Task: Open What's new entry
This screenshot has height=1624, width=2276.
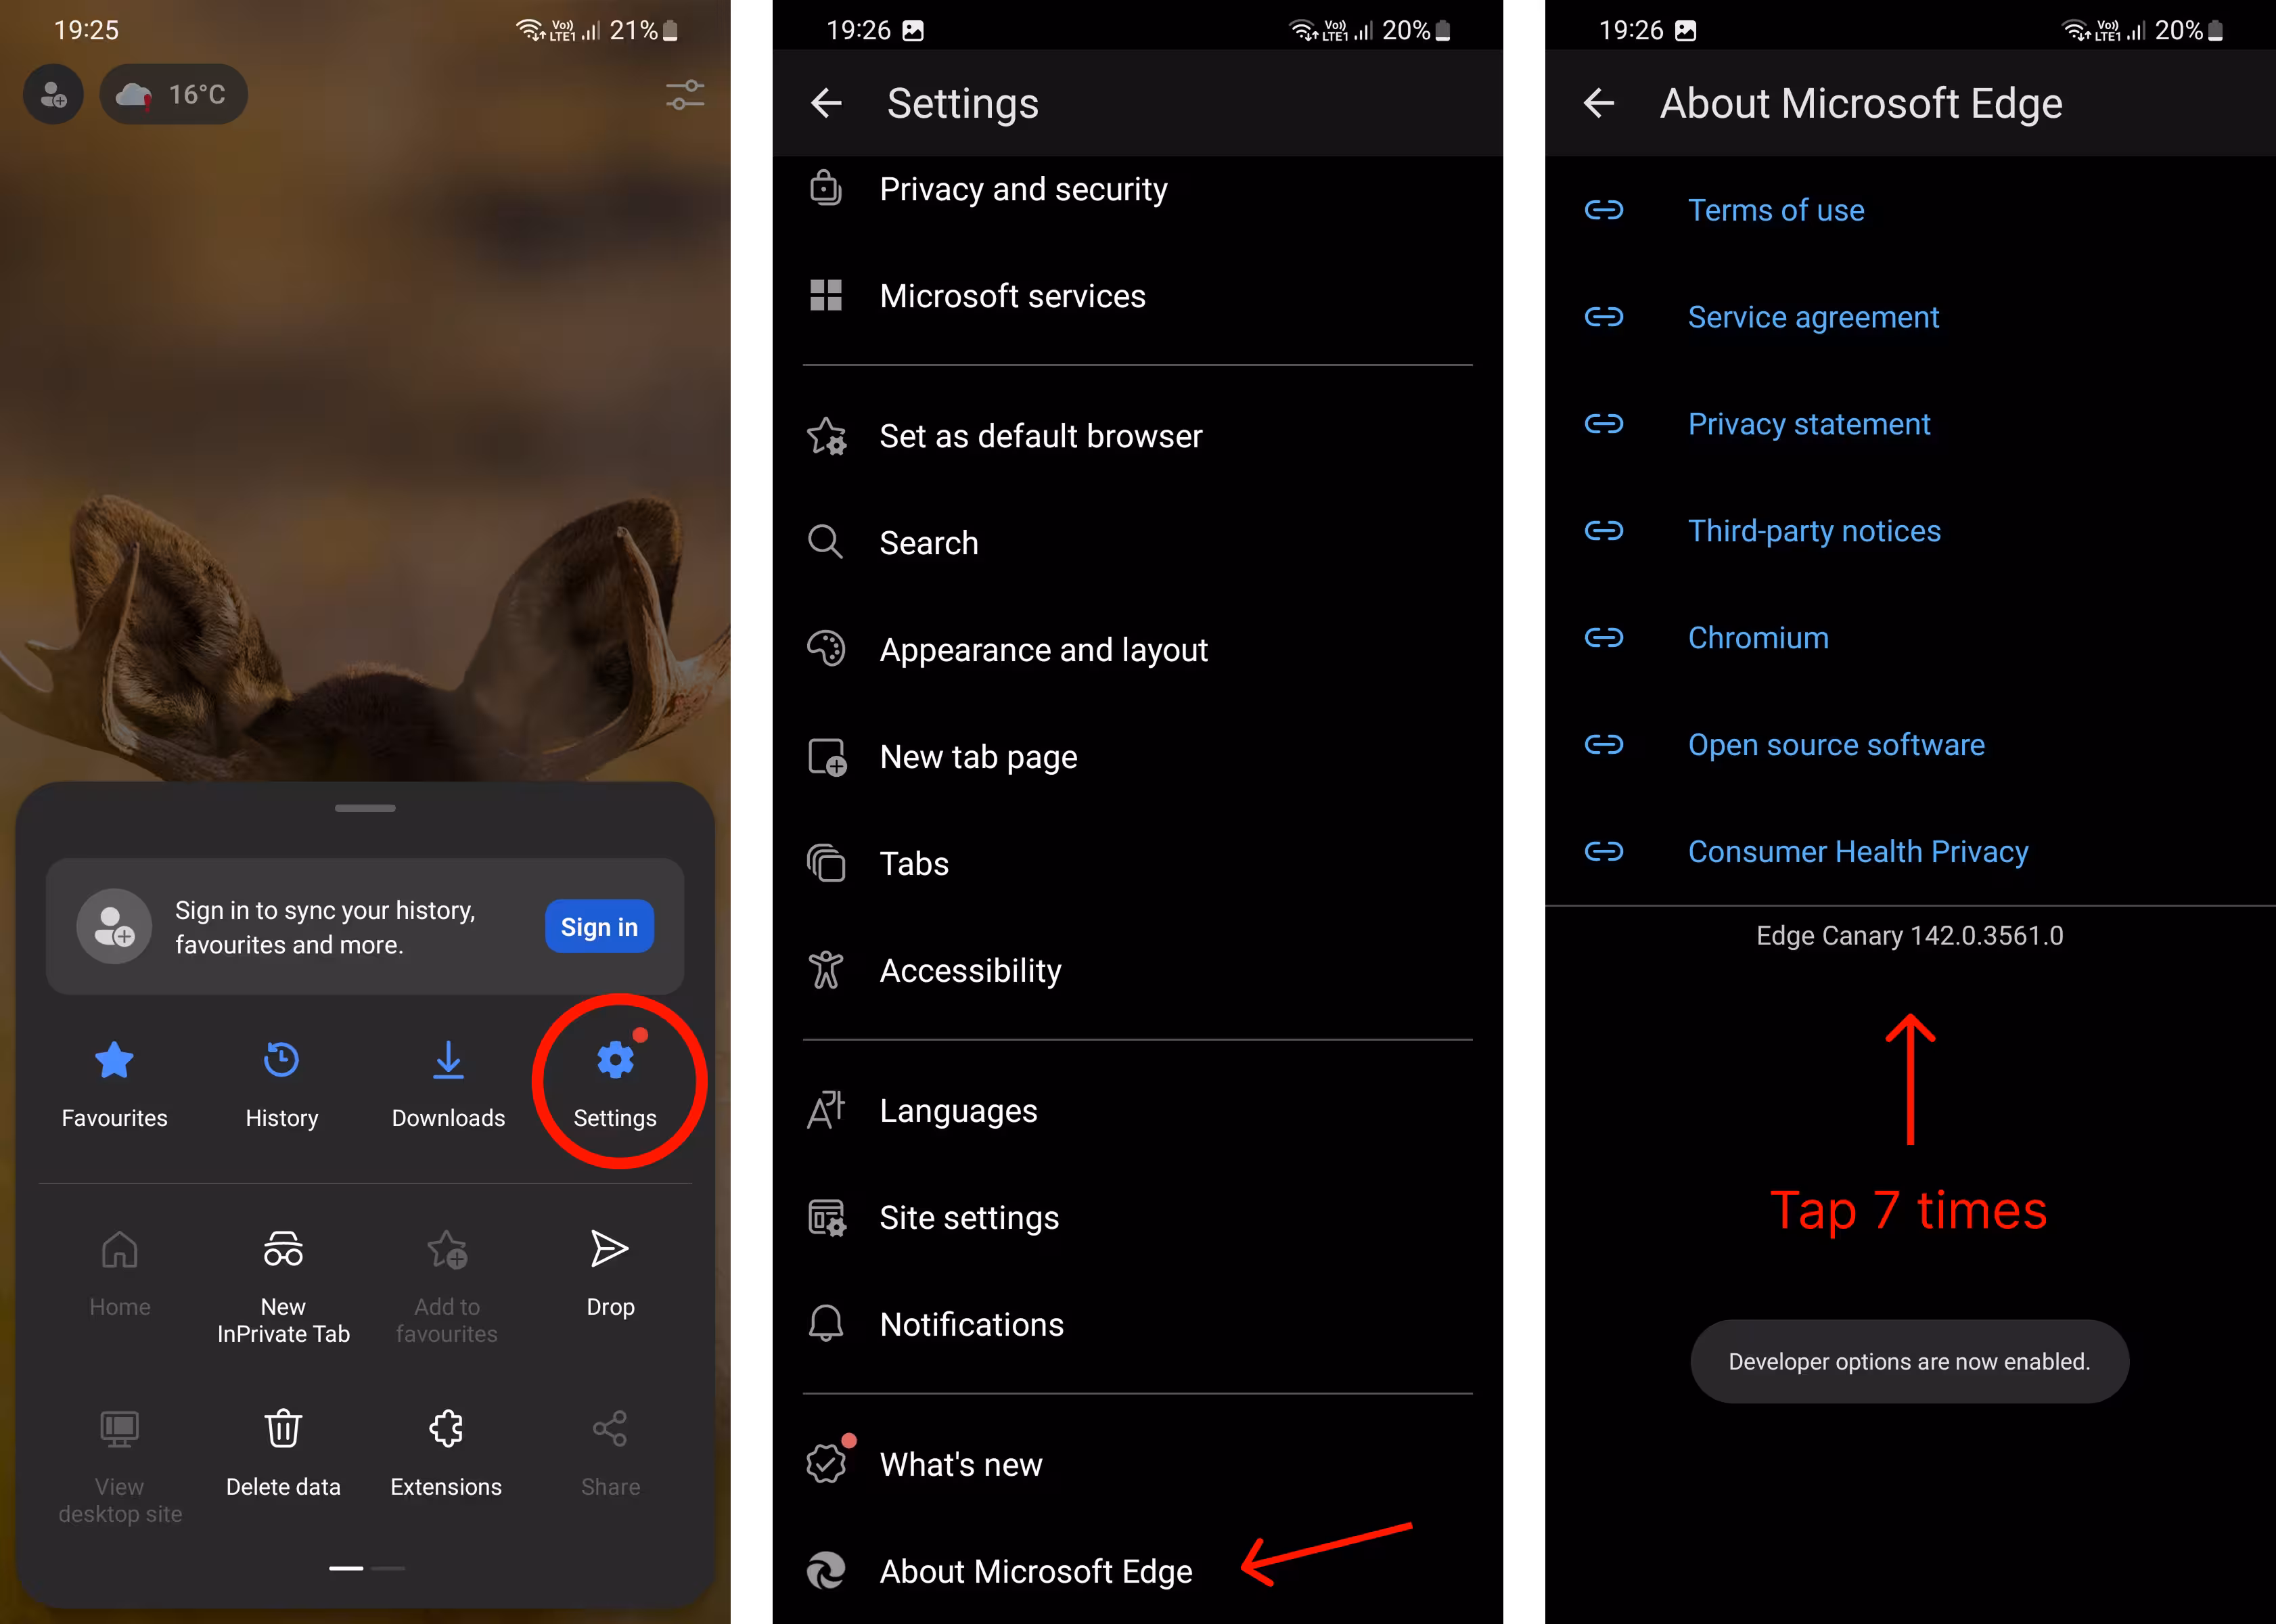Action: pos(959,1464)
